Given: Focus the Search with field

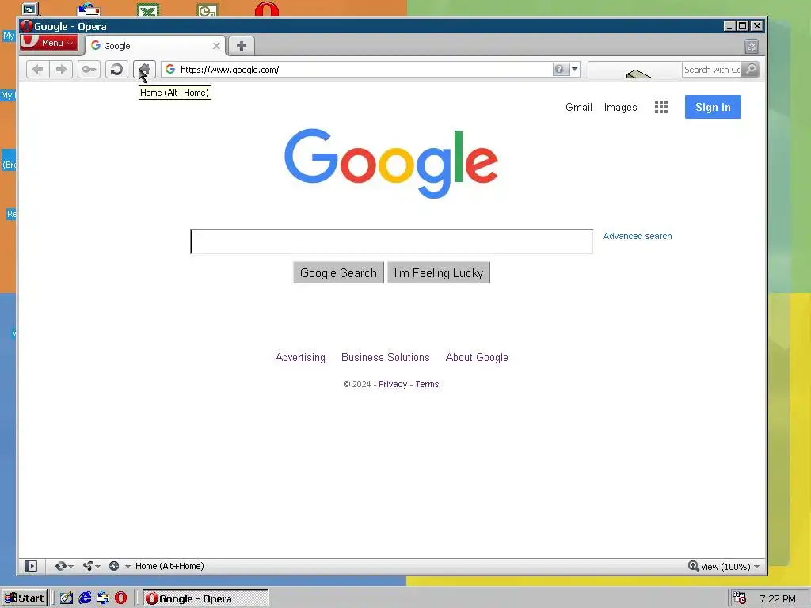Looking at the screenshot, I should coord(712,70).
